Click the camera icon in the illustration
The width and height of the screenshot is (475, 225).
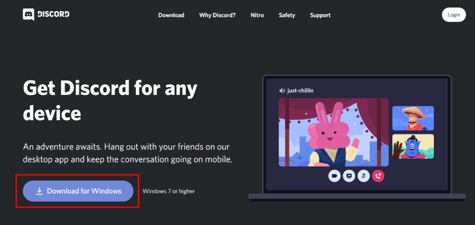[334, 176]
